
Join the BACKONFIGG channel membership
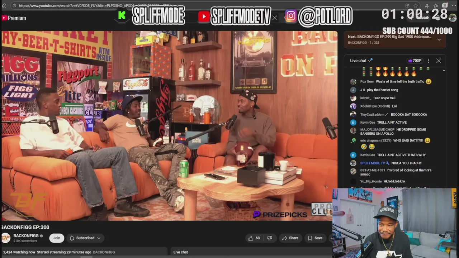tap(57, 238)
